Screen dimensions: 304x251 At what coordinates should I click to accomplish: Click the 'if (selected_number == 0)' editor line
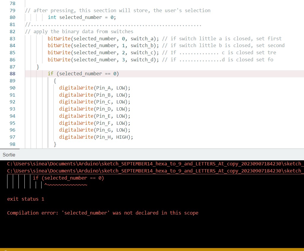83,74
